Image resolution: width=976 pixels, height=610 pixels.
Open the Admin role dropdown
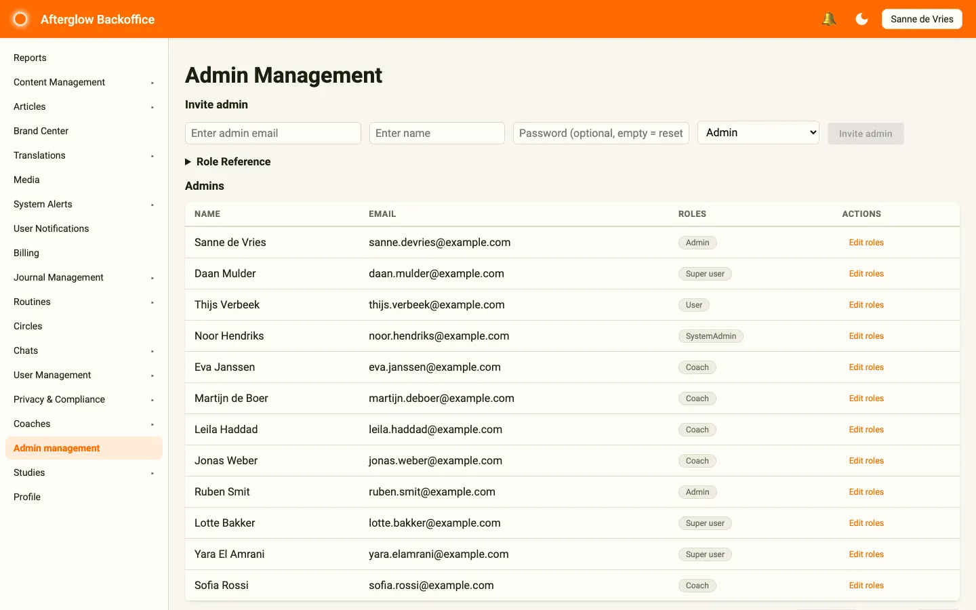[x=758, y=133]
